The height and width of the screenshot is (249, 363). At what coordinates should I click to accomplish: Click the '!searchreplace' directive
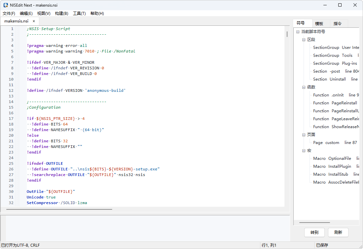tap(49, 175)
